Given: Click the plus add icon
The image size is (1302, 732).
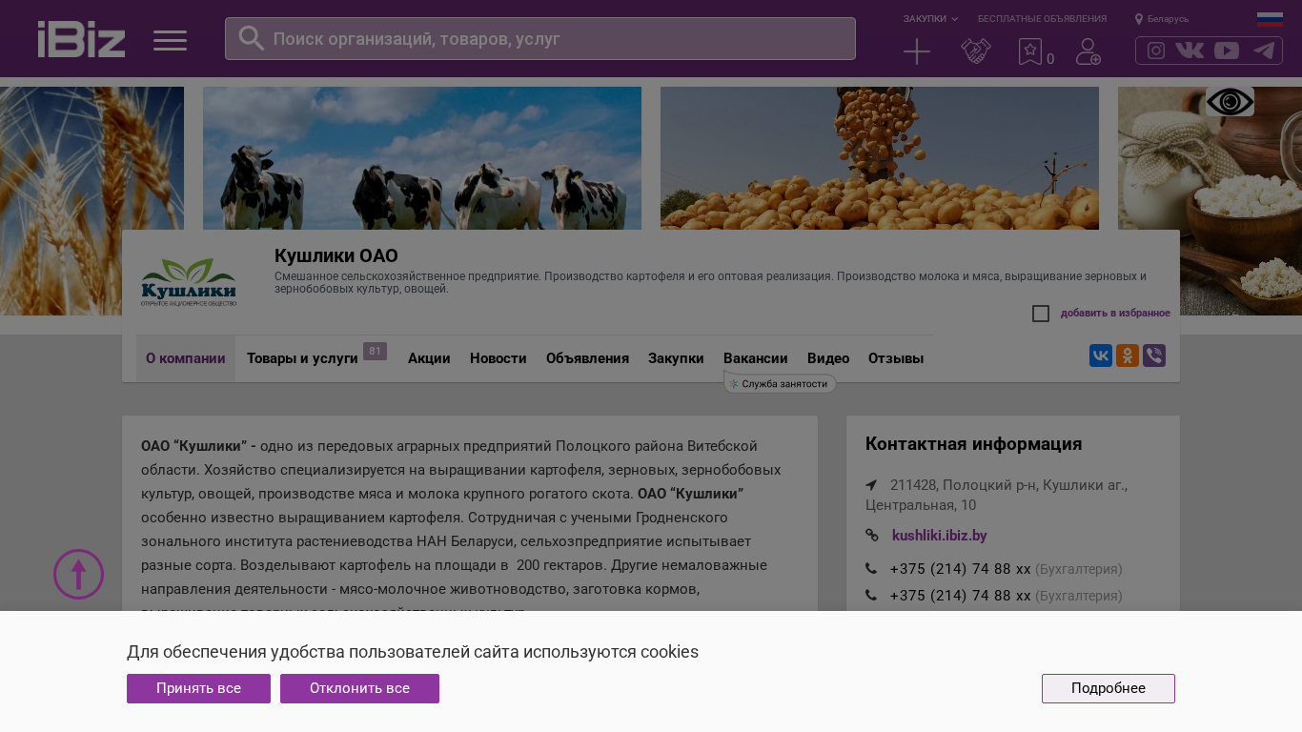Looking at the screenshot, I should 917,51.
